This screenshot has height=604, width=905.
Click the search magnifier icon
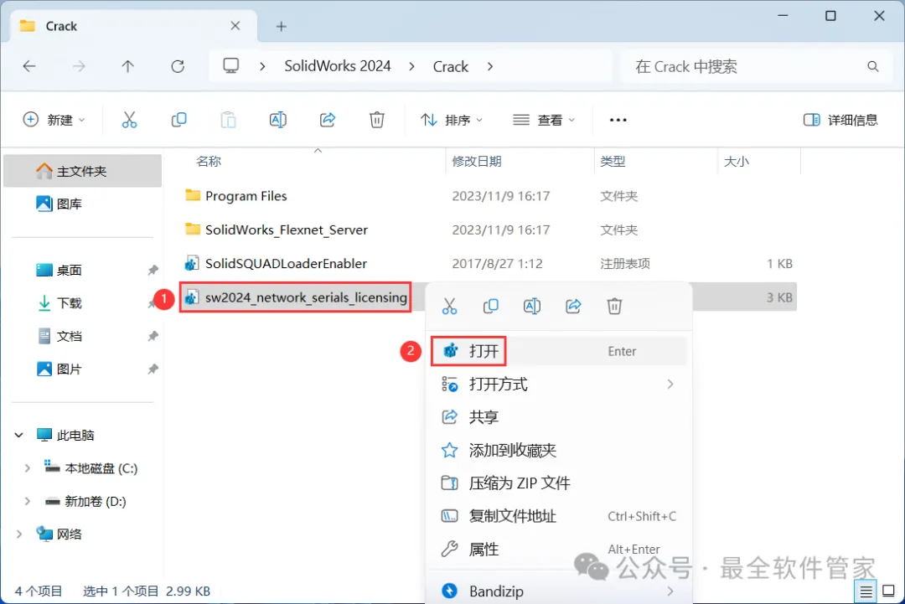pyautogui.click(x=872, y=66)
